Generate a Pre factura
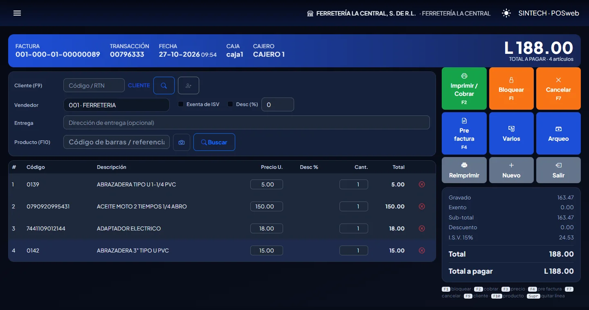589x310 pixels. (464, 133)
